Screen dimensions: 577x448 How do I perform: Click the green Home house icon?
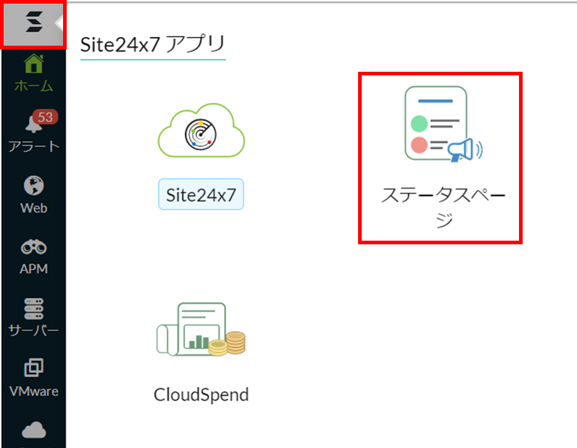pos(33,64)
